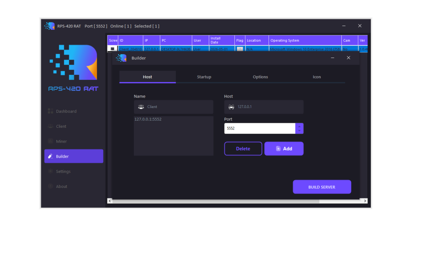Click the Add button
431x259 pixels.
click(x=284, y=148)
